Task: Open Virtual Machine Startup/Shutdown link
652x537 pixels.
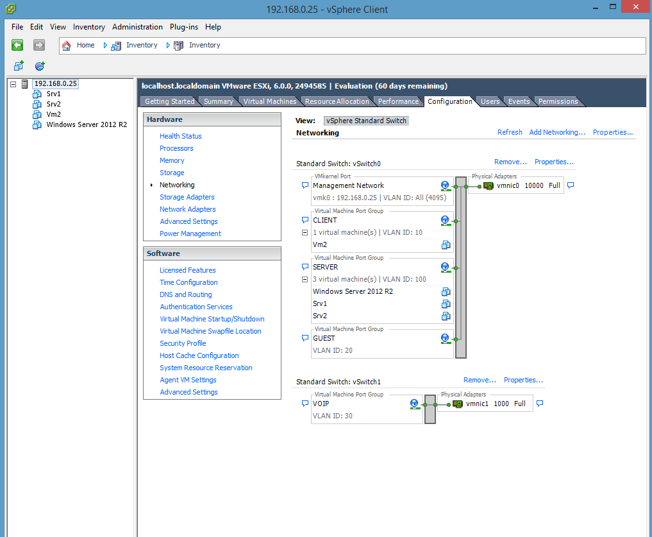Action: point(212,319)
